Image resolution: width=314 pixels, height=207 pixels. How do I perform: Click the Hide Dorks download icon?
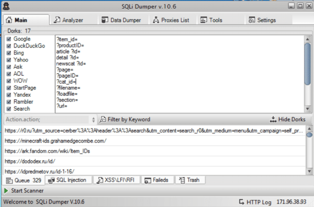273,119
